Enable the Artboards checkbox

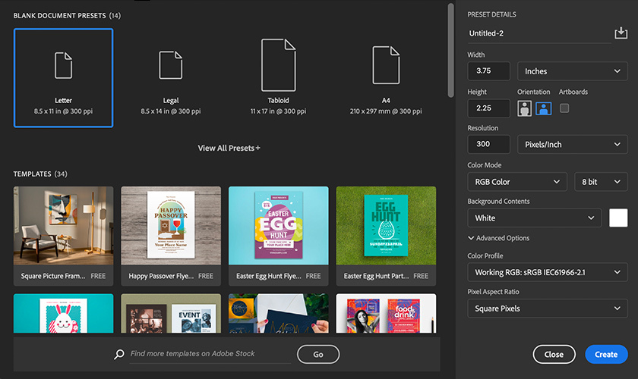point(564,108)
